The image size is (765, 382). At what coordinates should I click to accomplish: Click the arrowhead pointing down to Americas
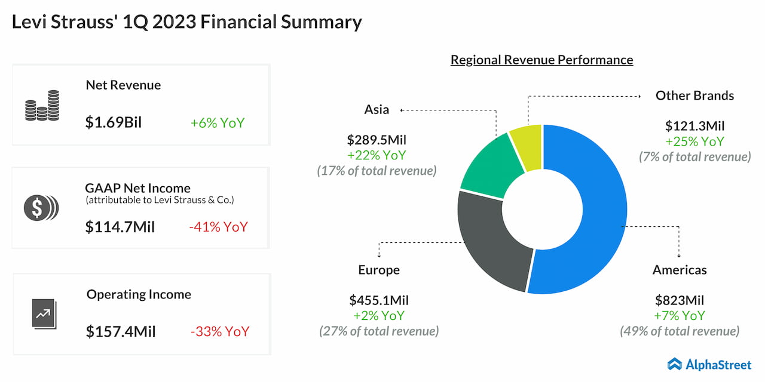[x=679, y=255]
